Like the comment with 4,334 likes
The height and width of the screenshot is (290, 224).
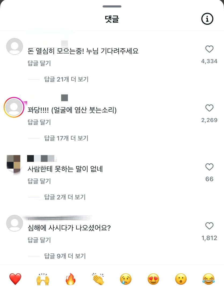209,49
